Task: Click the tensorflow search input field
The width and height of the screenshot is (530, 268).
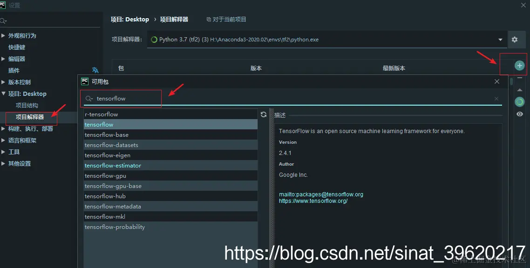Action: coord(293,99)
